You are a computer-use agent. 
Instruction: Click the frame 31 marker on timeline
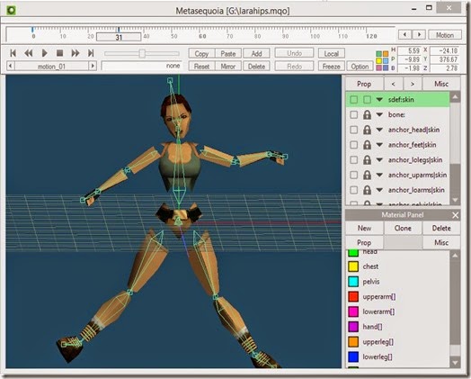(x=119, y=30)
